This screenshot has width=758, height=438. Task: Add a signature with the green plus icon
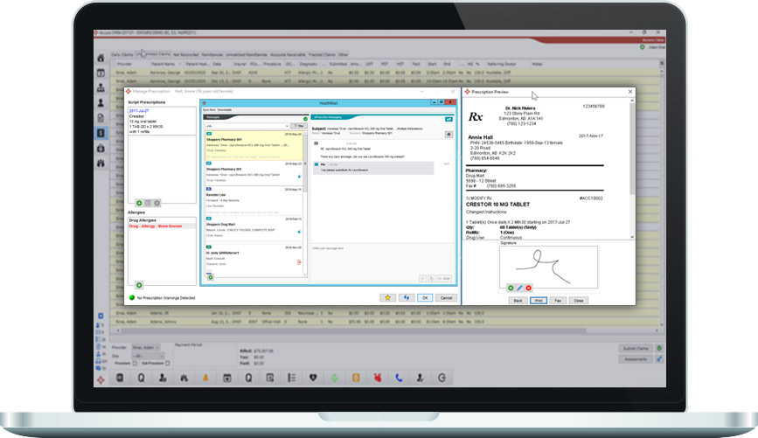[511, 289]
